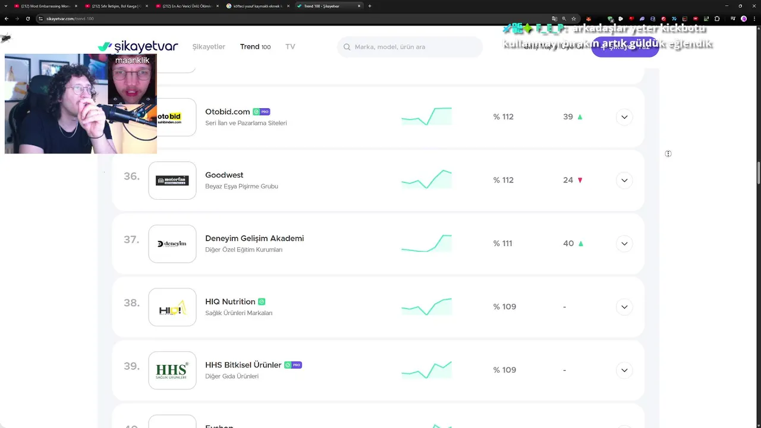Open the Şikayetler menu item

coord(209,47)
